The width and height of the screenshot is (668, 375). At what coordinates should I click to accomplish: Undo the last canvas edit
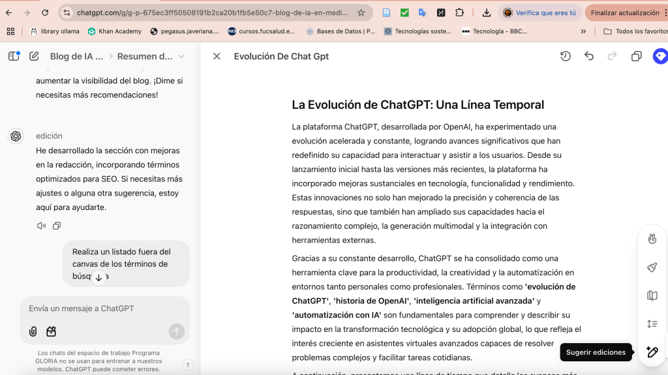tap(589, 57)
